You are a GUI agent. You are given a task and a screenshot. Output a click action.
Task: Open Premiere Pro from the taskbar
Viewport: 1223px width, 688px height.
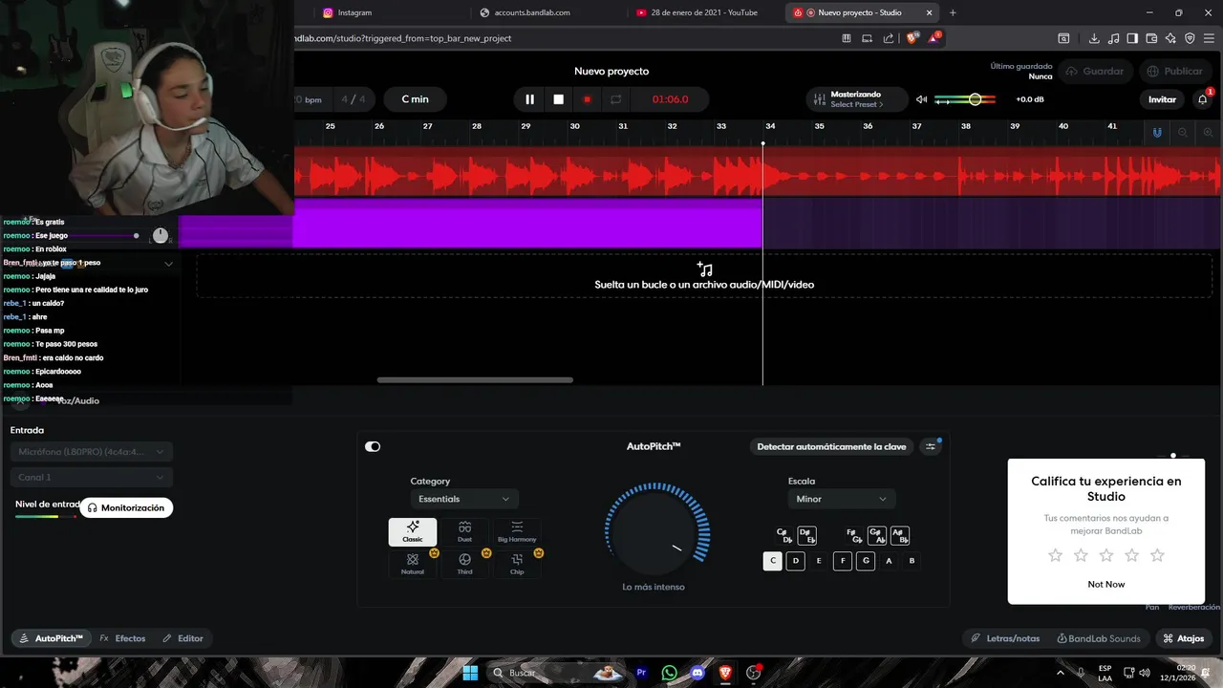pyautogui.click(x=641, y=673)
